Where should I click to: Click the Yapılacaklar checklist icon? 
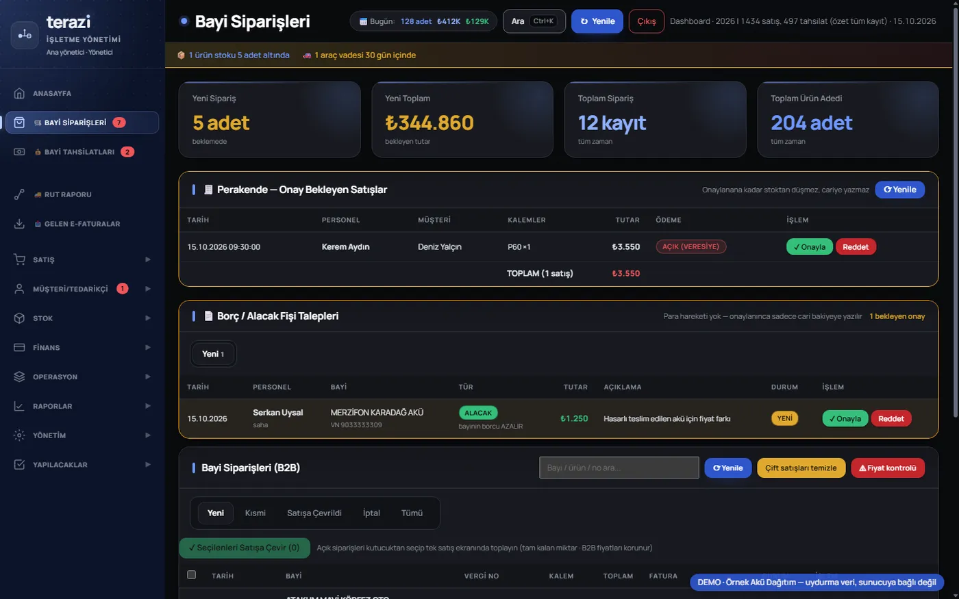pyautogui.click(x=19, y=465)
